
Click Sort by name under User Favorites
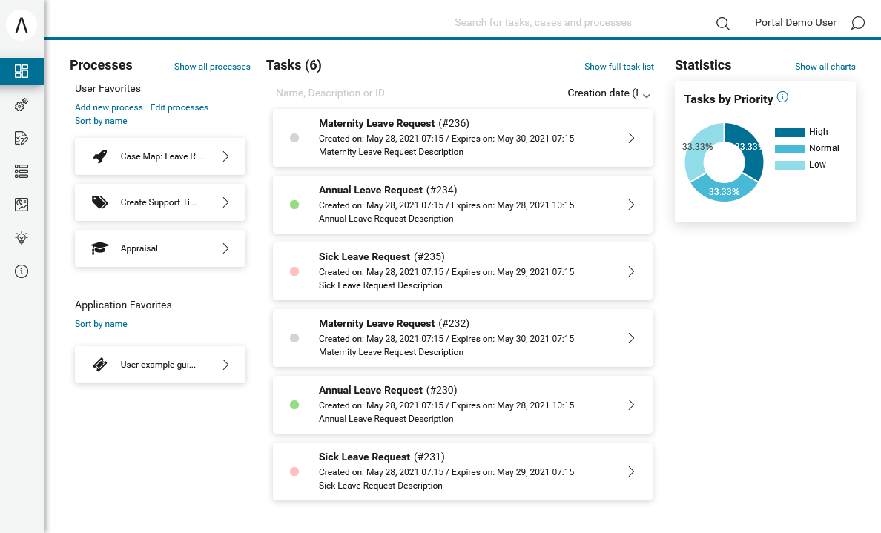(101, 121)
